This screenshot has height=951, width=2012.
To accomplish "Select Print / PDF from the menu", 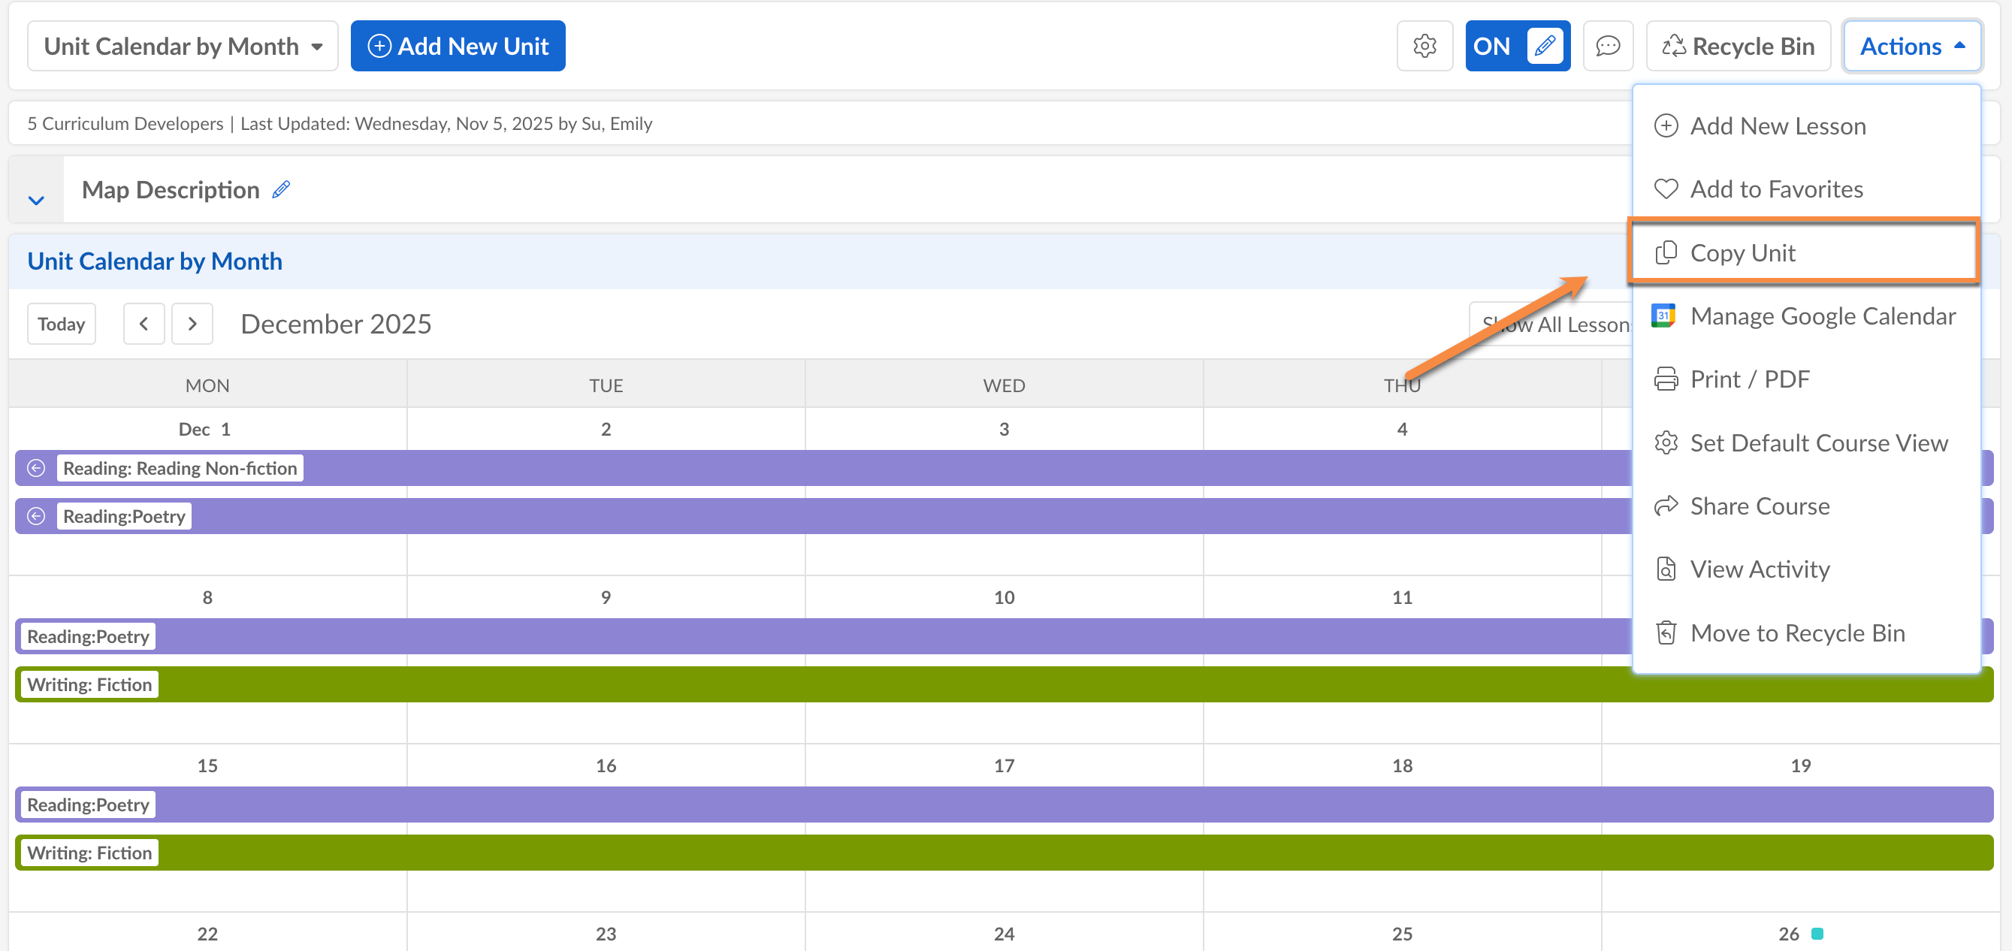I will coord(1749,379).
